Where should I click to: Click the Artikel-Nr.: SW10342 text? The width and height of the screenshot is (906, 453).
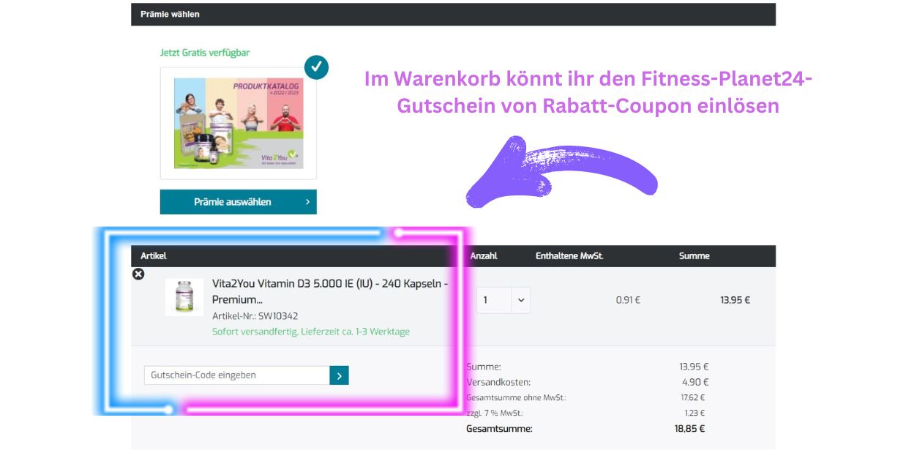click(x=255, y=316)
